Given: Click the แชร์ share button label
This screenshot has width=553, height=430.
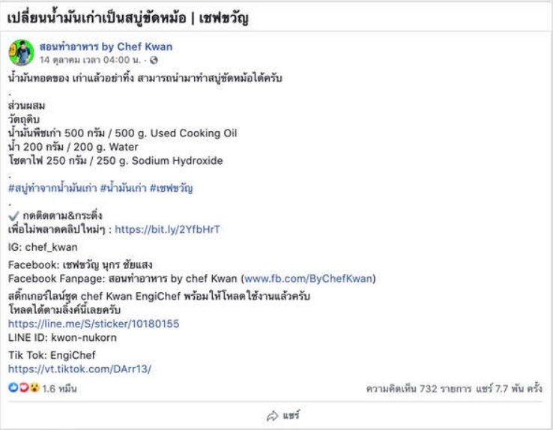Looking at the screenshot, I should coord(291,416).
